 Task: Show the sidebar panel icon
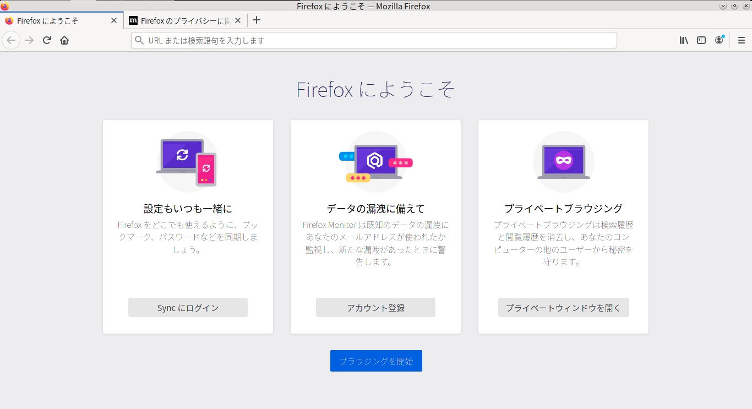pyautogui.click(x=701, y=40)
